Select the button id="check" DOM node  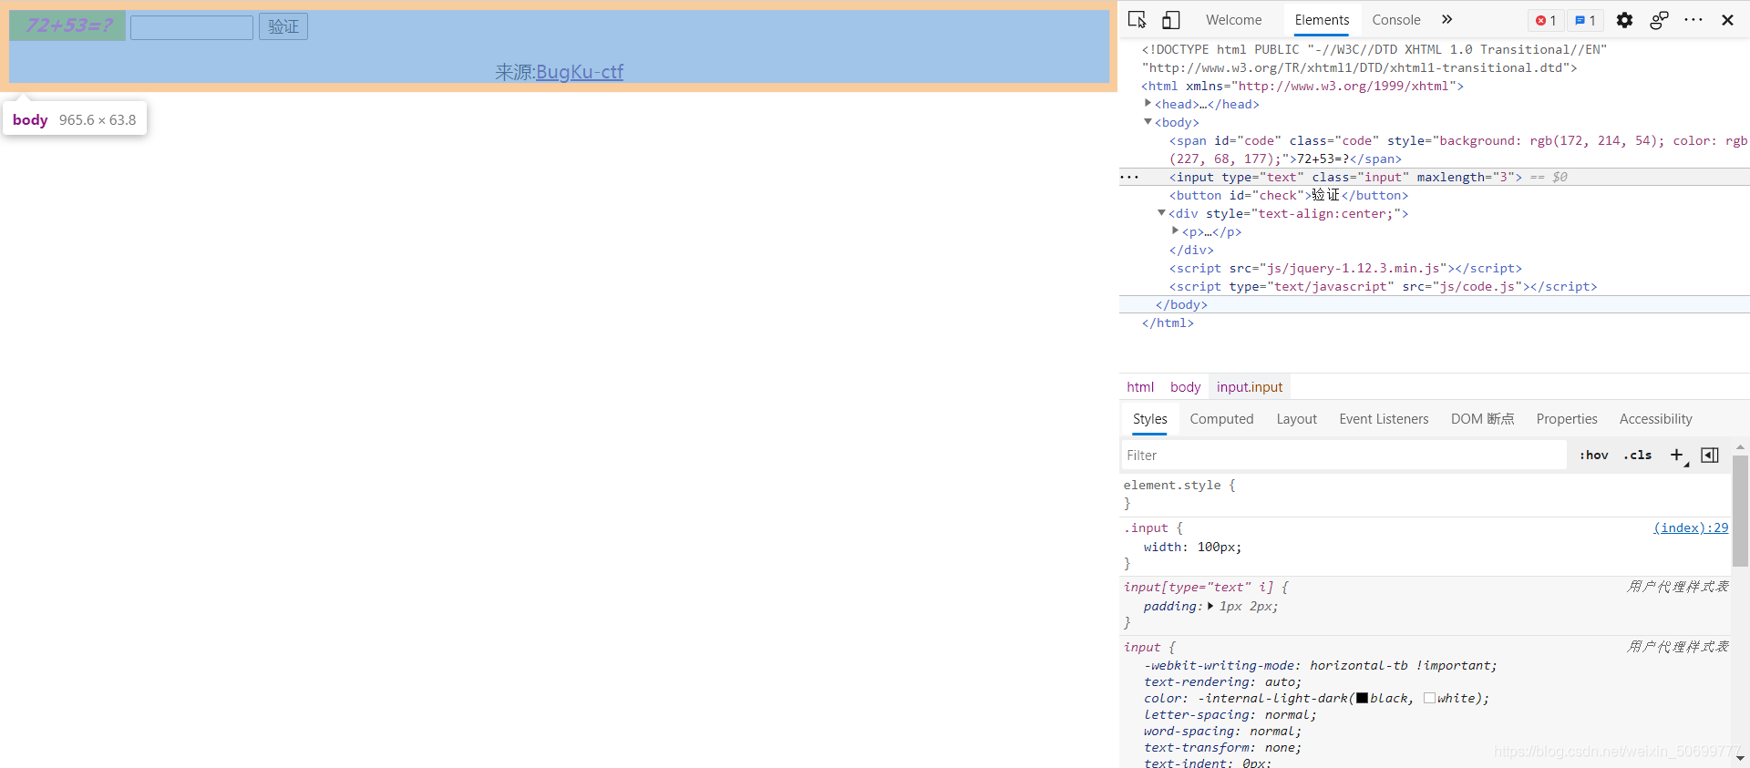pyautogui.click(x=1289, y=195)
